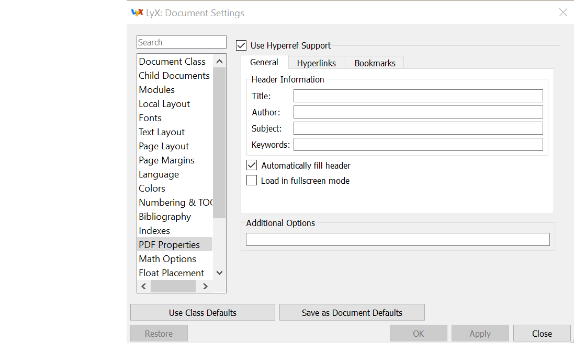The height and width of the screenshot is (343, 574).
Task: Confirm with the OK button
Action: tap(419, 334)
